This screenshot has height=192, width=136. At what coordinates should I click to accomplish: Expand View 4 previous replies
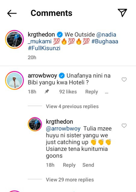tap(72, 106)
